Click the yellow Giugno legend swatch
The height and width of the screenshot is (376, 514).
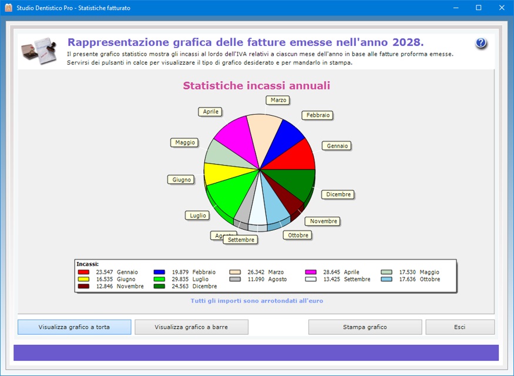pyautogui.click(x=83, y=279)
